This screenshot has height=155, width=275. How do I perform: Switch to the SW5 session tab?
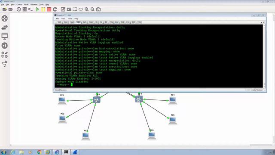pyautogui.click(x=85, y=22)
